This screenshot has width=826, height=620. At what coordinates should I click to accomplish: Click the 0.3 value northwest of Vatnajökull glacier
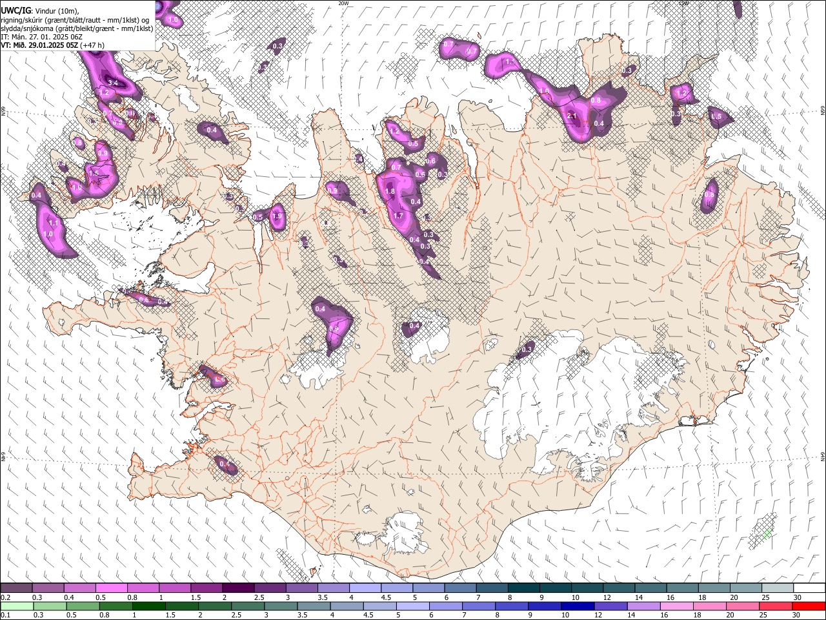[x=527, y=349]
